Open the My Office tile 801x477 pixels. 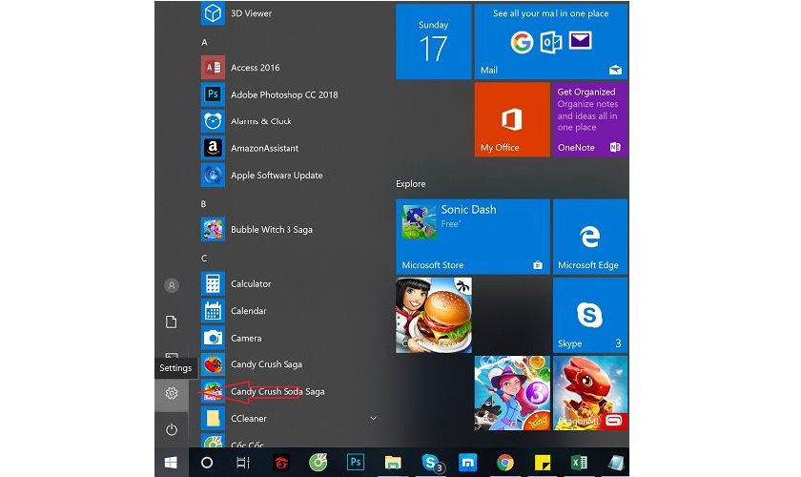click(512, 119)
